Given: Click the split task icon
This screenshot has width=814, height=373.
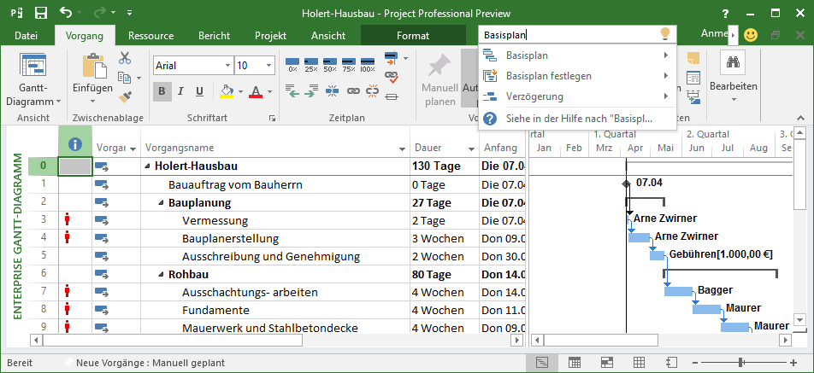Looking at the screenshot, I should (333, 91).
